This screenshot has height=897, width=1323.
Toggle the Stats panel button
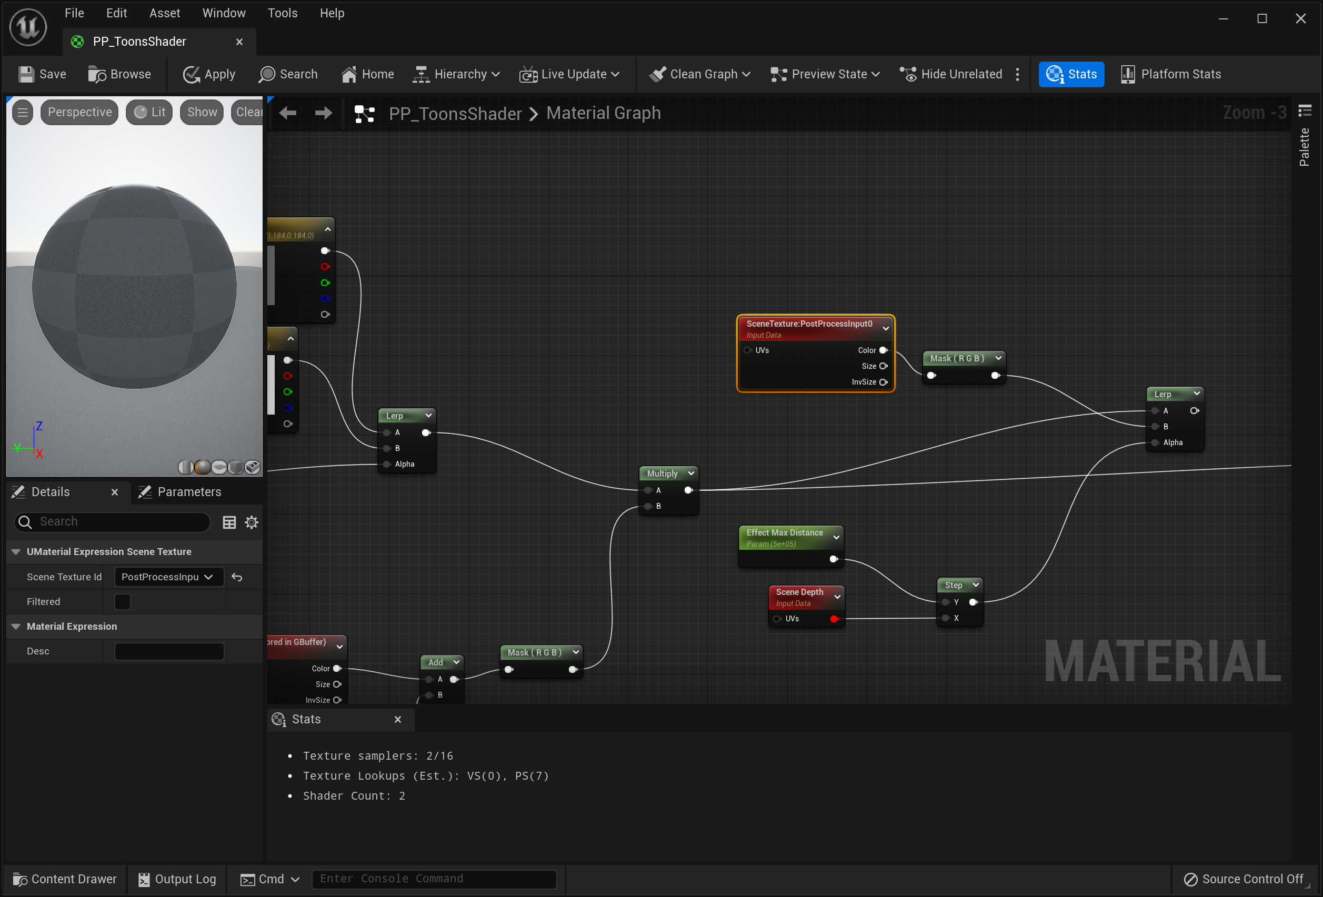click(x=1071, y=75)
